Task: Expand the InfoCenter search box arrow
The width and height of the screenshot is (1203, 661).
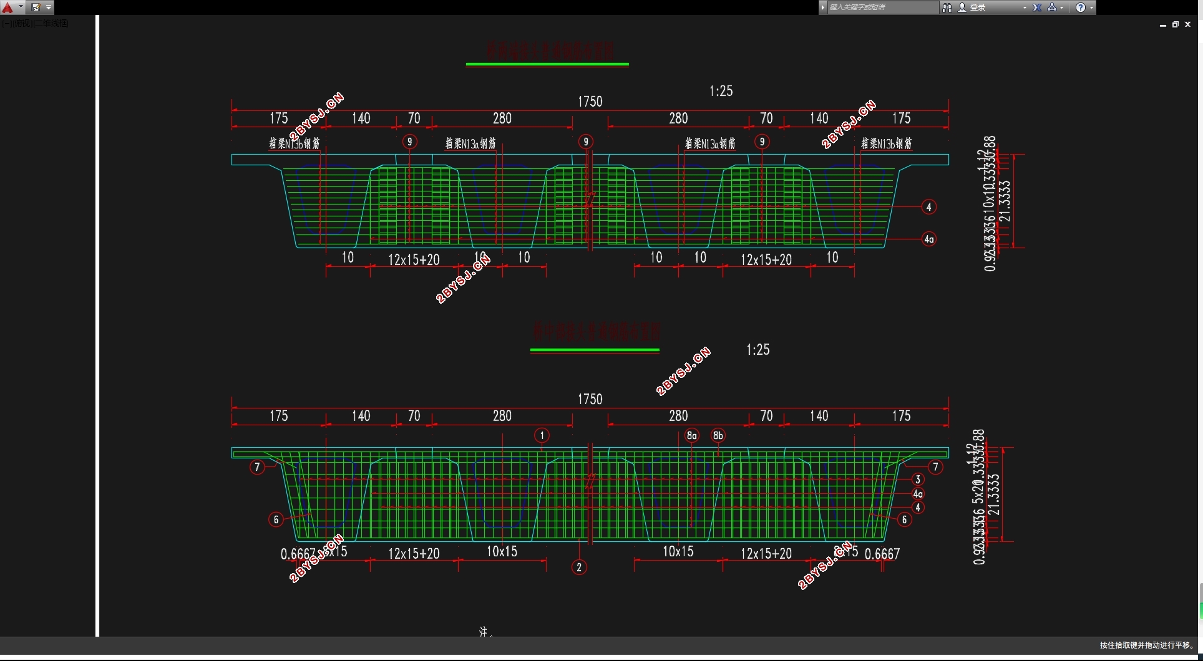Action: pyautogui.click(x=823, y=7)
